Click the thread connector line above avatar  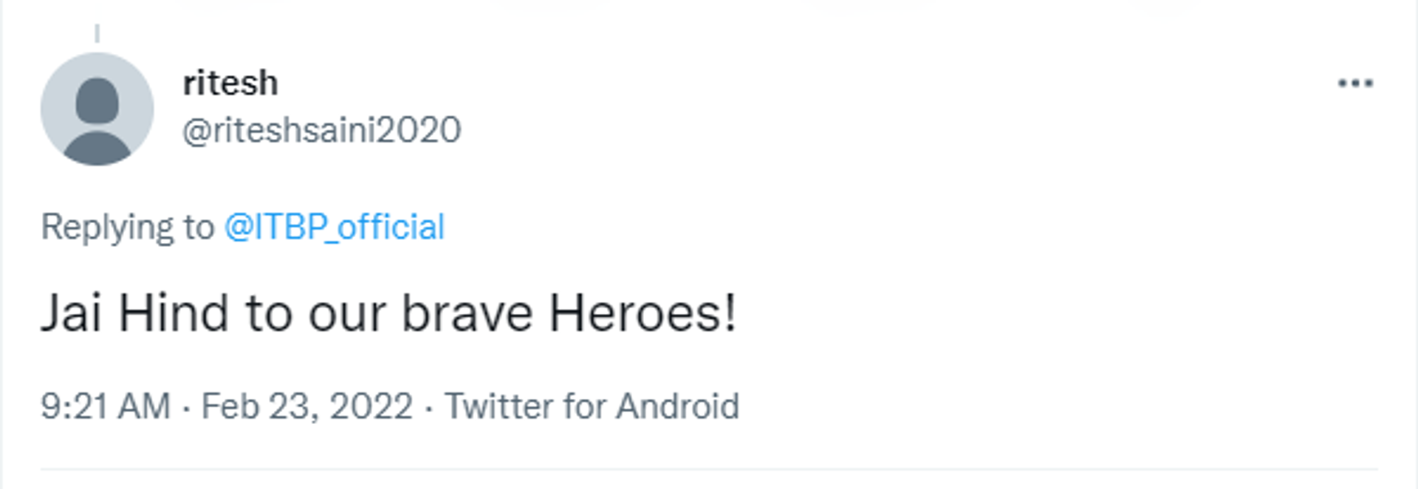pos(97,33)
